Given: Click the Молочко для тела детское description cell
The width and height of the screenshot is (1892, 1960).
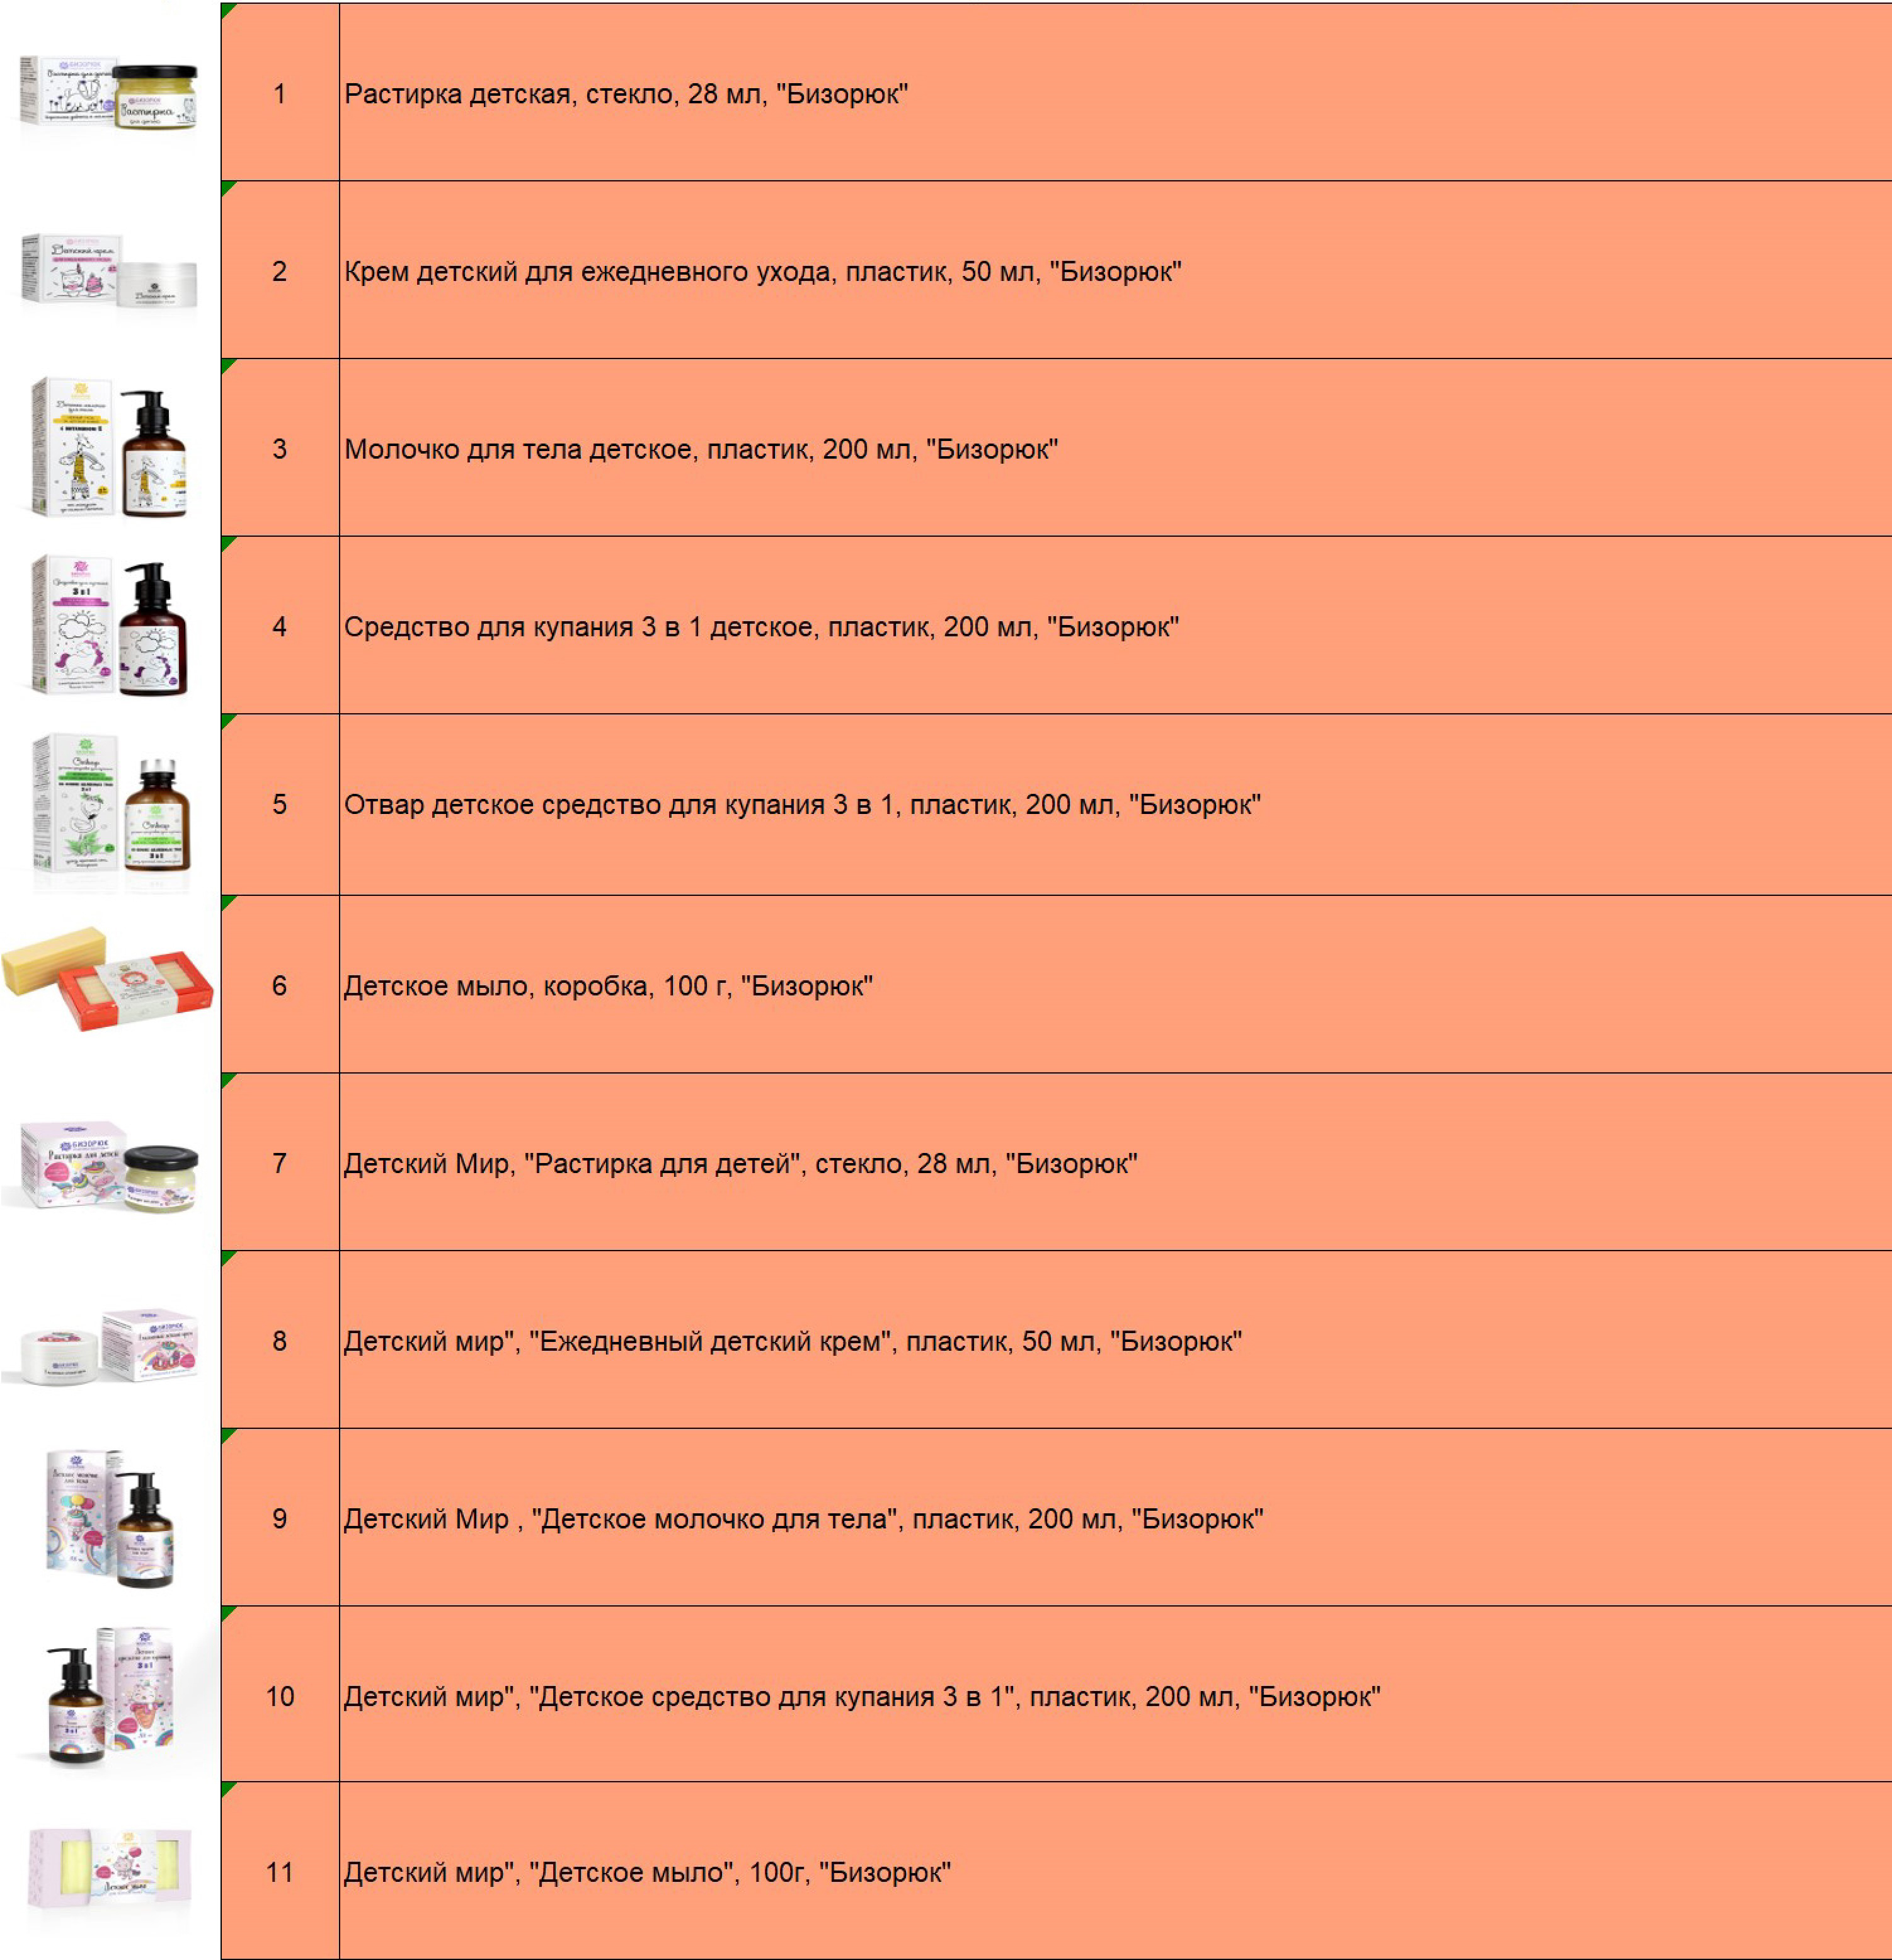Looking at the screenshot, I should pyautogui.click(x=1115, y=447).
